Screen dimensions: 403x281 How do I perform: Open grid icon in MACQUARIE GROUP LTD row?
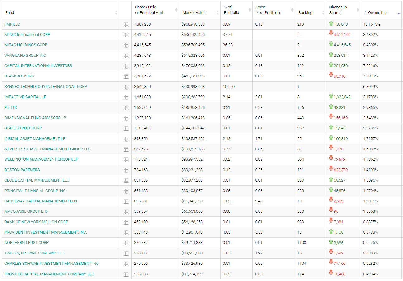126,212
